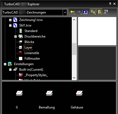Click the white Füllmuster pattern icon
The image size is (118, 114).
[21, 59]
